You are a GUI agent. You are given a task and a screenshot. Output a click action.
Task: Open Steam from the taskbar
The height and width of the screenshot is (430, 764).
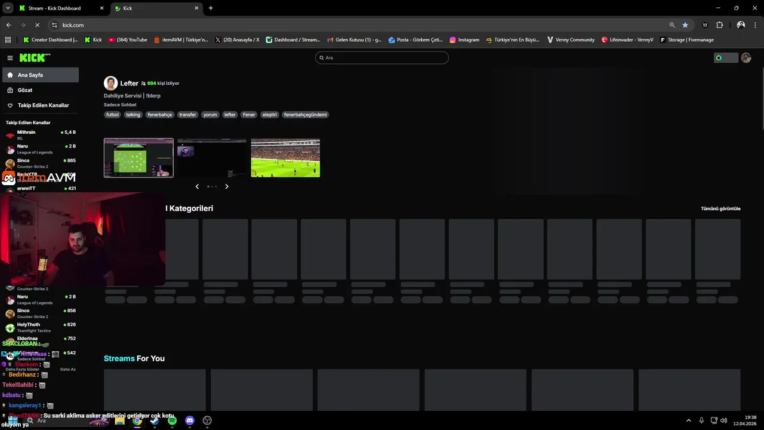(x=155, y=420)
